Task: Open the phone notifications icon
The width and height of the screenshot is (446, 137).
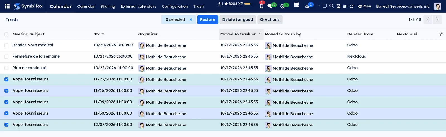Action: (261, 6)
